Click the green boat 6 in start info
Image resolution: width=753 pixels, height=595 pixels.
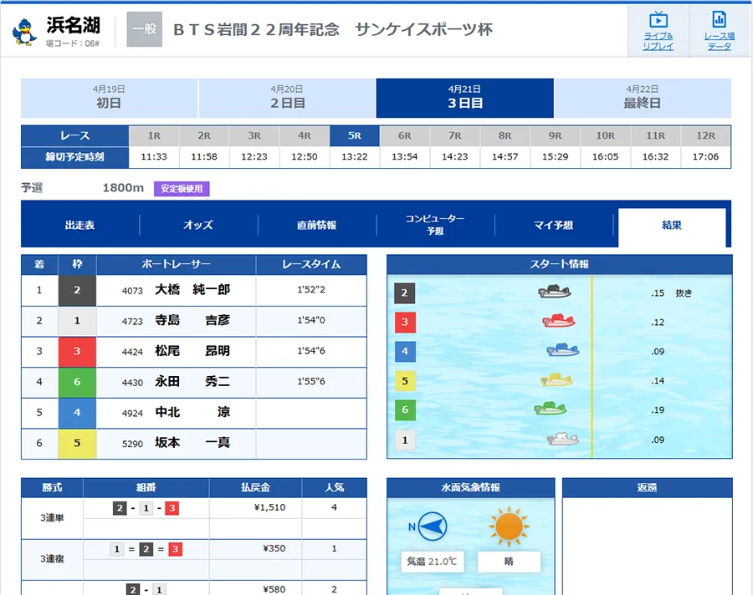(551, 409)
